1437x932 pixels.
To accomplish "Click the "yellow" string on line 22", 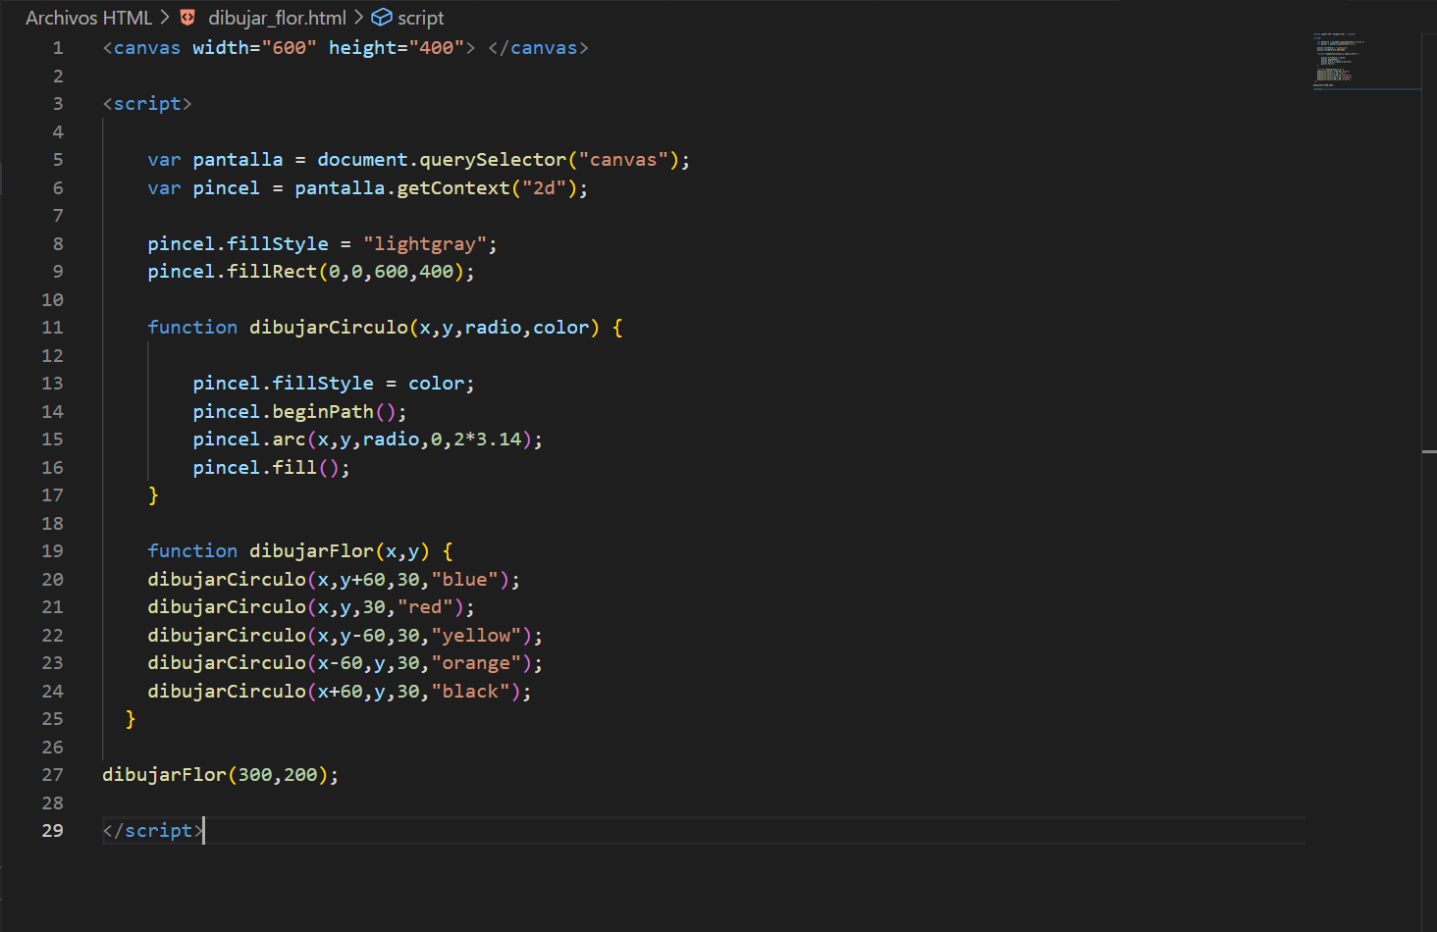I will (x=476, y=636).
